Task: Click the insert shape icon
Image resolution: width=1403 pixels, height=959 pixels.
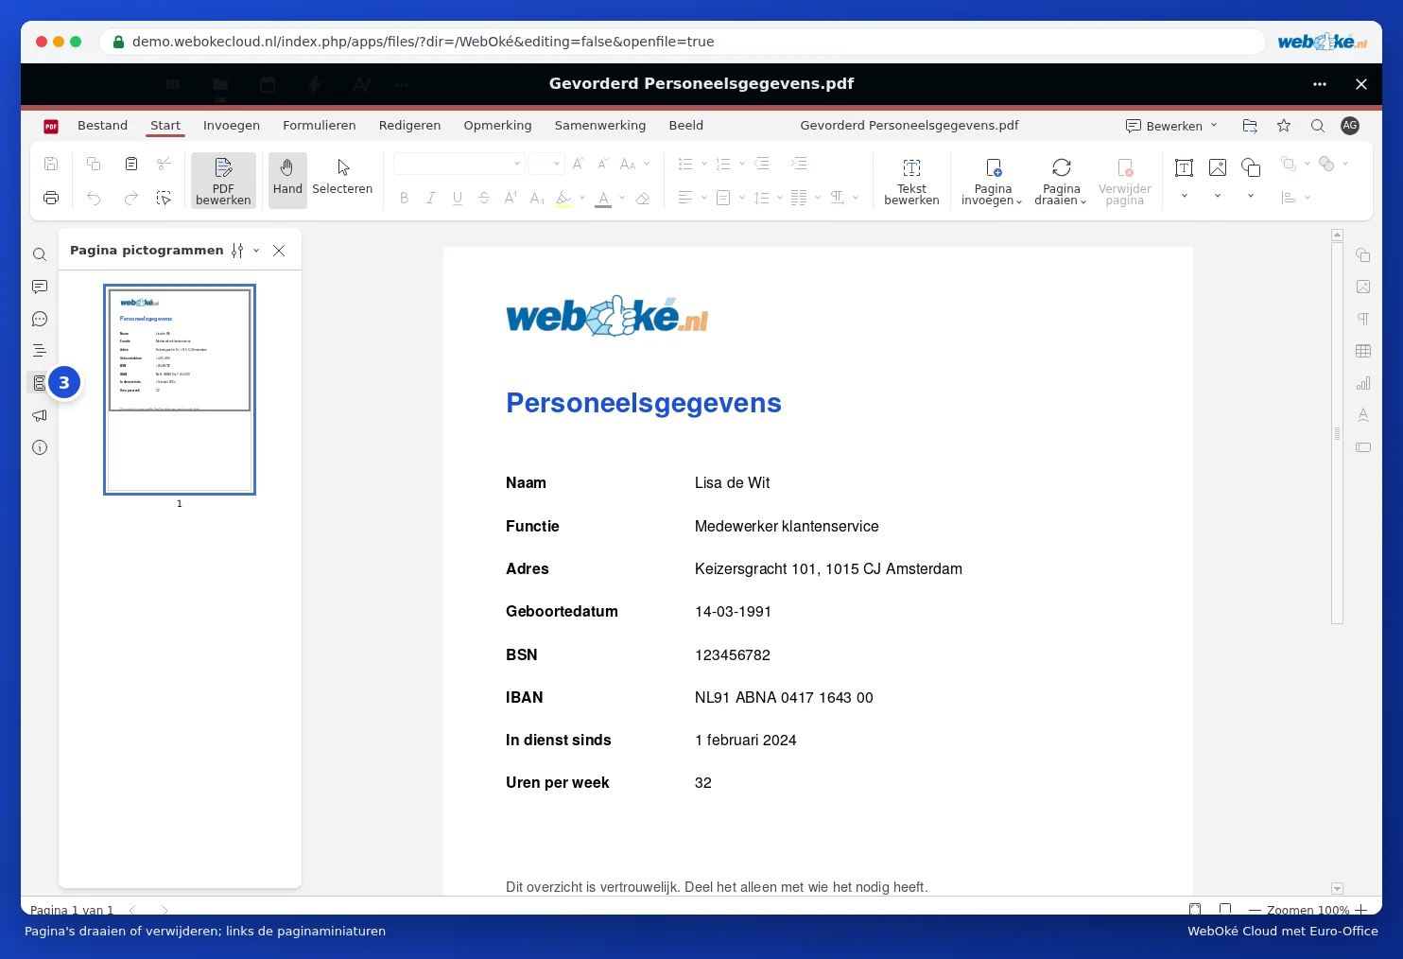Action: pos(1251,167)
